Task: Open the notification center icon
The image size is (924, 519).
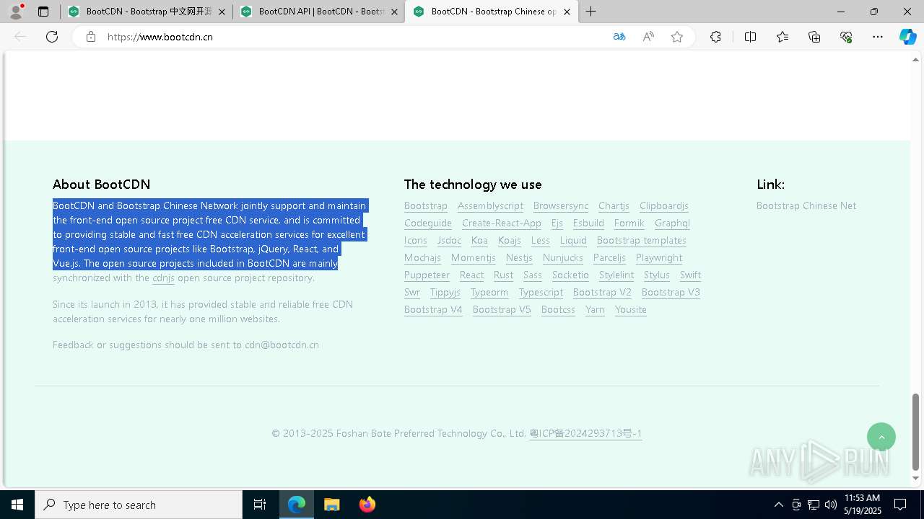Action: (x=900, y=505)
